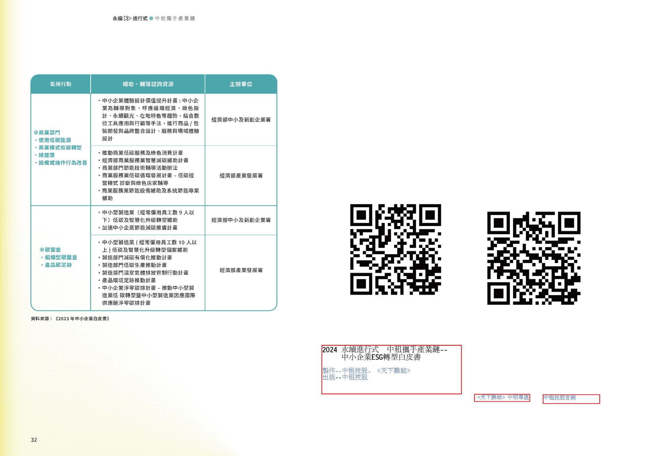Click the 製作--中租控股、《天下雜誌》 line
Image resolution: width=646 pixels, height=456 pixels.
[366, 371]
